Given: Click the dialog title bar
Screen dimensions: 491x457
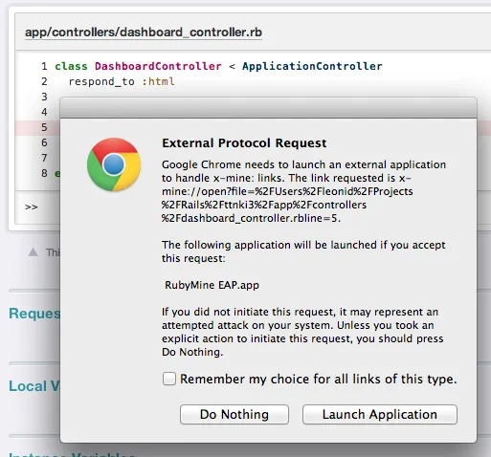Looking at the screenshot, I should [x=268, y=108].
